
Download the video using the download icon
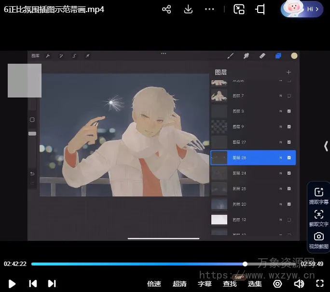(189, 9)
